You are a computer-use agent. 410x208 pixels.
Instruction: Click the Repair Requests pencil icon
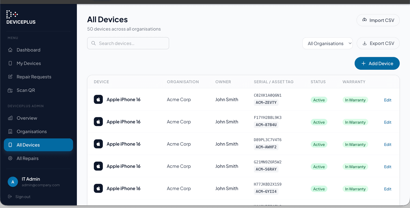point(10,77)
